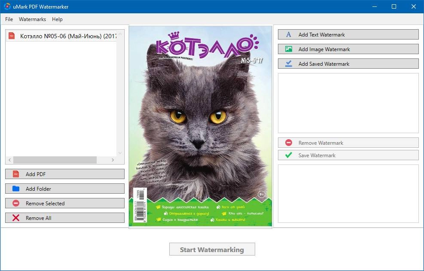Minimize the uMark window
This screenshot has height=271, width=424.
click(x=375, y=6)
